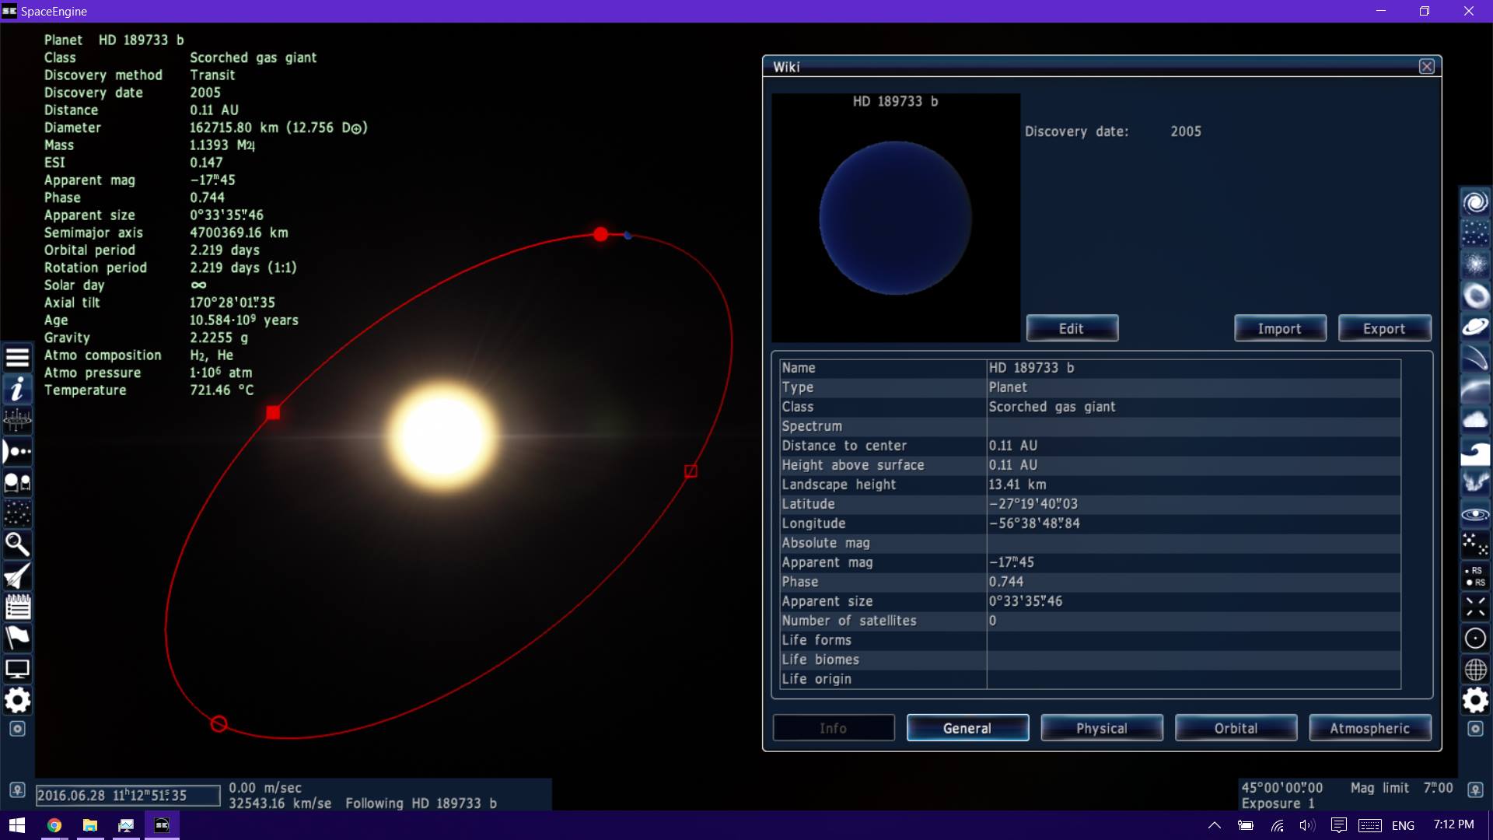Click the Longitude value cell

coord(1194,523)
